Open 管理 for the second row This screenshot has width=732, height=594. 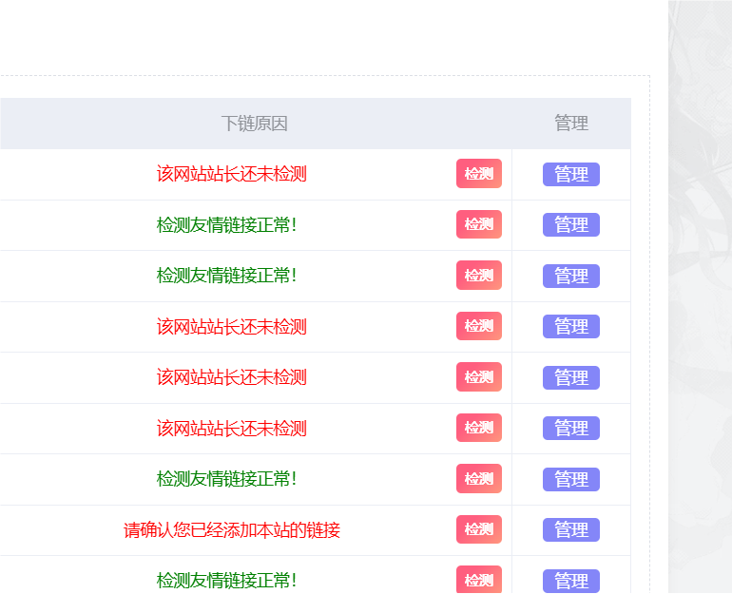pos(571,225)
